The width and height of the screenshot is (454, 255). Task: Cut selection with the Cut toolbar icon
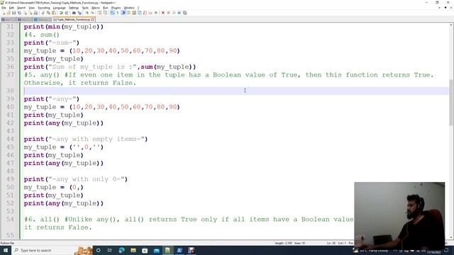43,13
